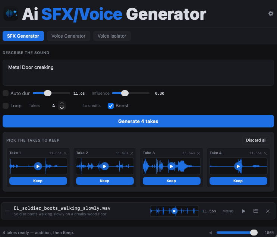Keep Take 4
This screenshot has width=277, height=237.
pyautogui.click(x=238, y=181)
